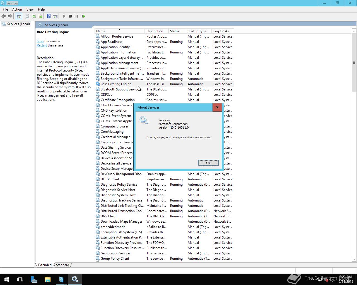Click the Forward arrow in toolbar
Screen dimensions: 357x285
[10, 16]
